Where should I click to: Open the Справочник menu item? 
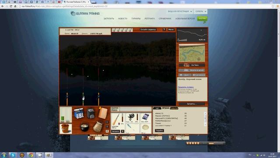(165, 18)
